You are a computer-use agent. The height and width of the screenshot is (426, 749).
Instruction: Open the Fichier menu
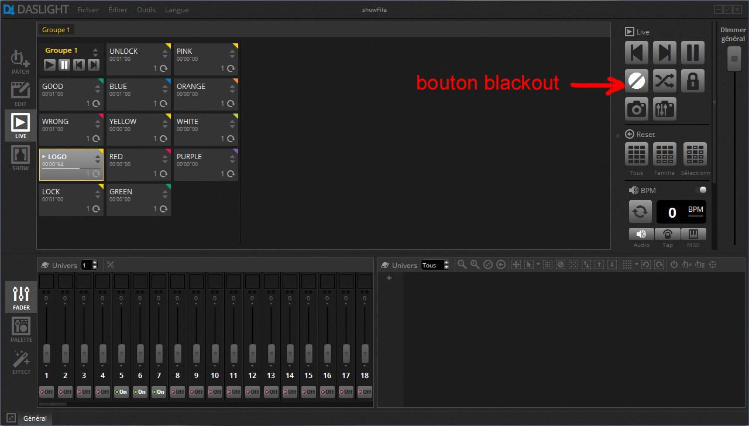pyautogui.click(x=88, y=10)
